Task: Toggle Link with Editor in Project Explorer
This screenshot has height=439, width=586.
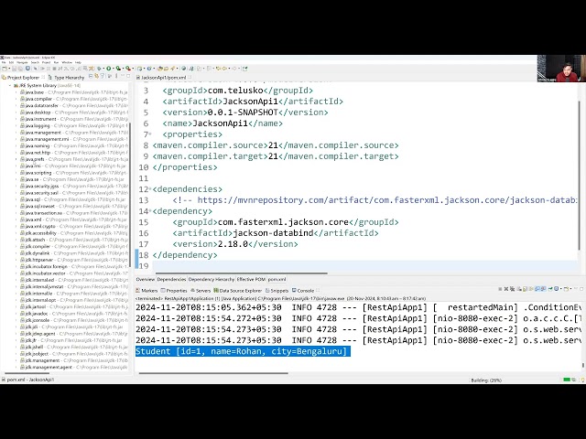Action: [x=96, y=77]
